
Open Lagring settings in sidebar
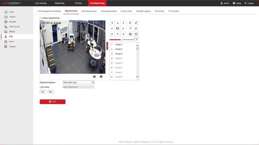(12, 47)
